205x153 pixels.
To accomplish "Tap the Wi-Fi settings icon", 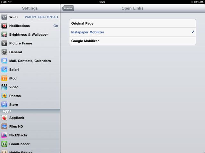I will [4, 17].
